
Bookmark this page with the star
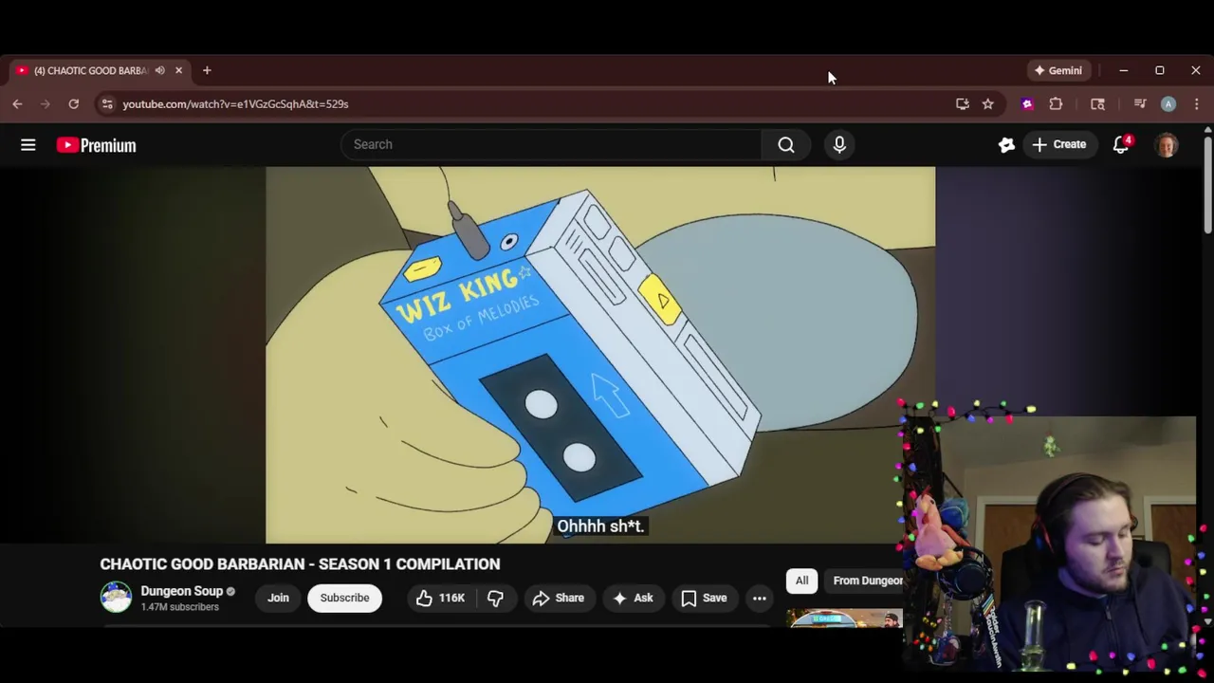[988, 104]
